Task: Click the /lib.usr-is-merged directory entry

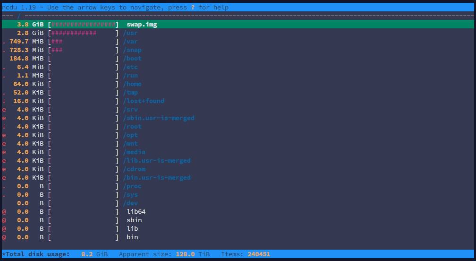Action: [157, 161]
